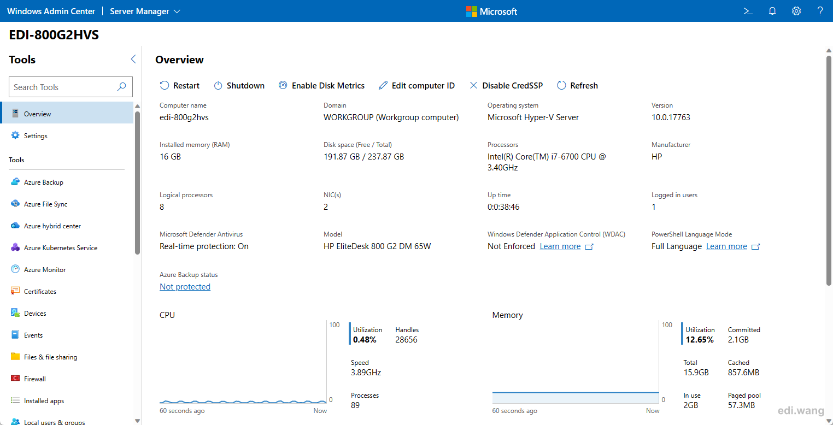Click the tools list scrollbar
833x425 pixels.
tap(138, 183)
